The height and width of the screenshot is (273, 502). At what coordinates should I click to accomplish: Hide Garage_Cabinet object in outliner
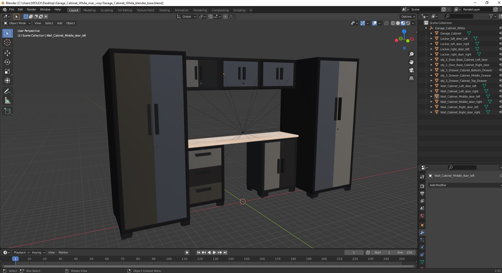(x=500, y=33)
